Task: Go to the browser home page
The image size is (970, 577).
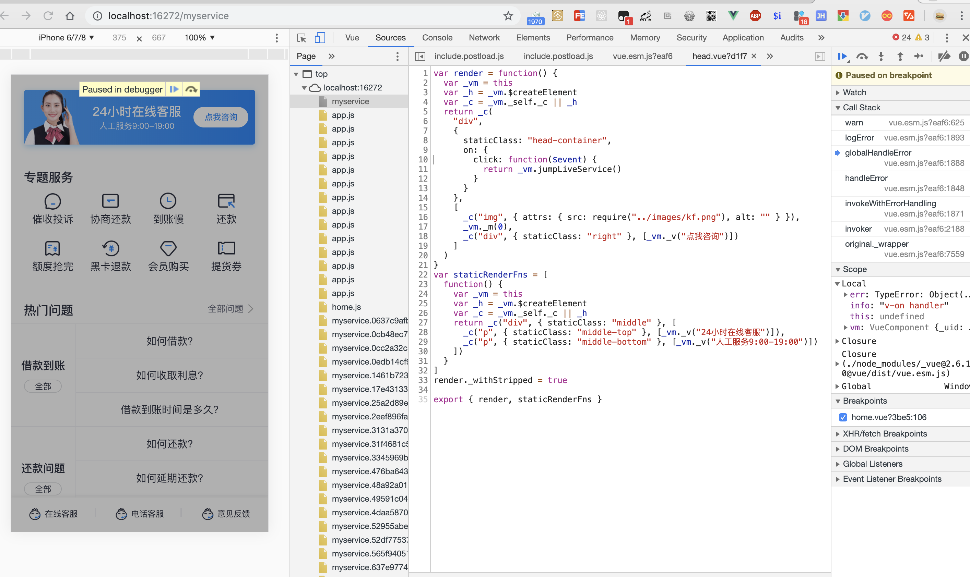Action: click(x=70, y=16)
